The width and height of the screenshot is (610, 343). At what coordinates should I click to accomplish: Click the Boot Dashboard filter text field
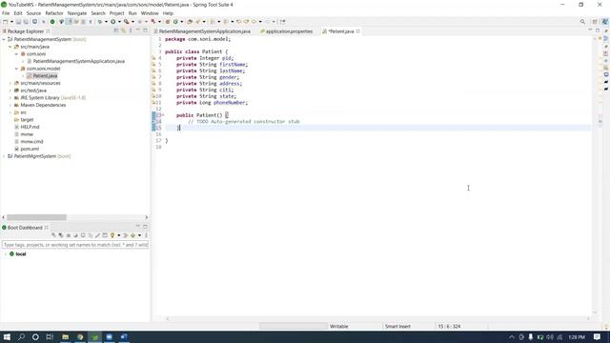pyautogui.click(x=75, y=245)
